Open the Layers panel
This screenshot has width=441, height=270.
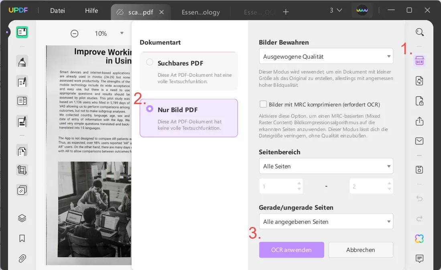click(x=22, y=217)
